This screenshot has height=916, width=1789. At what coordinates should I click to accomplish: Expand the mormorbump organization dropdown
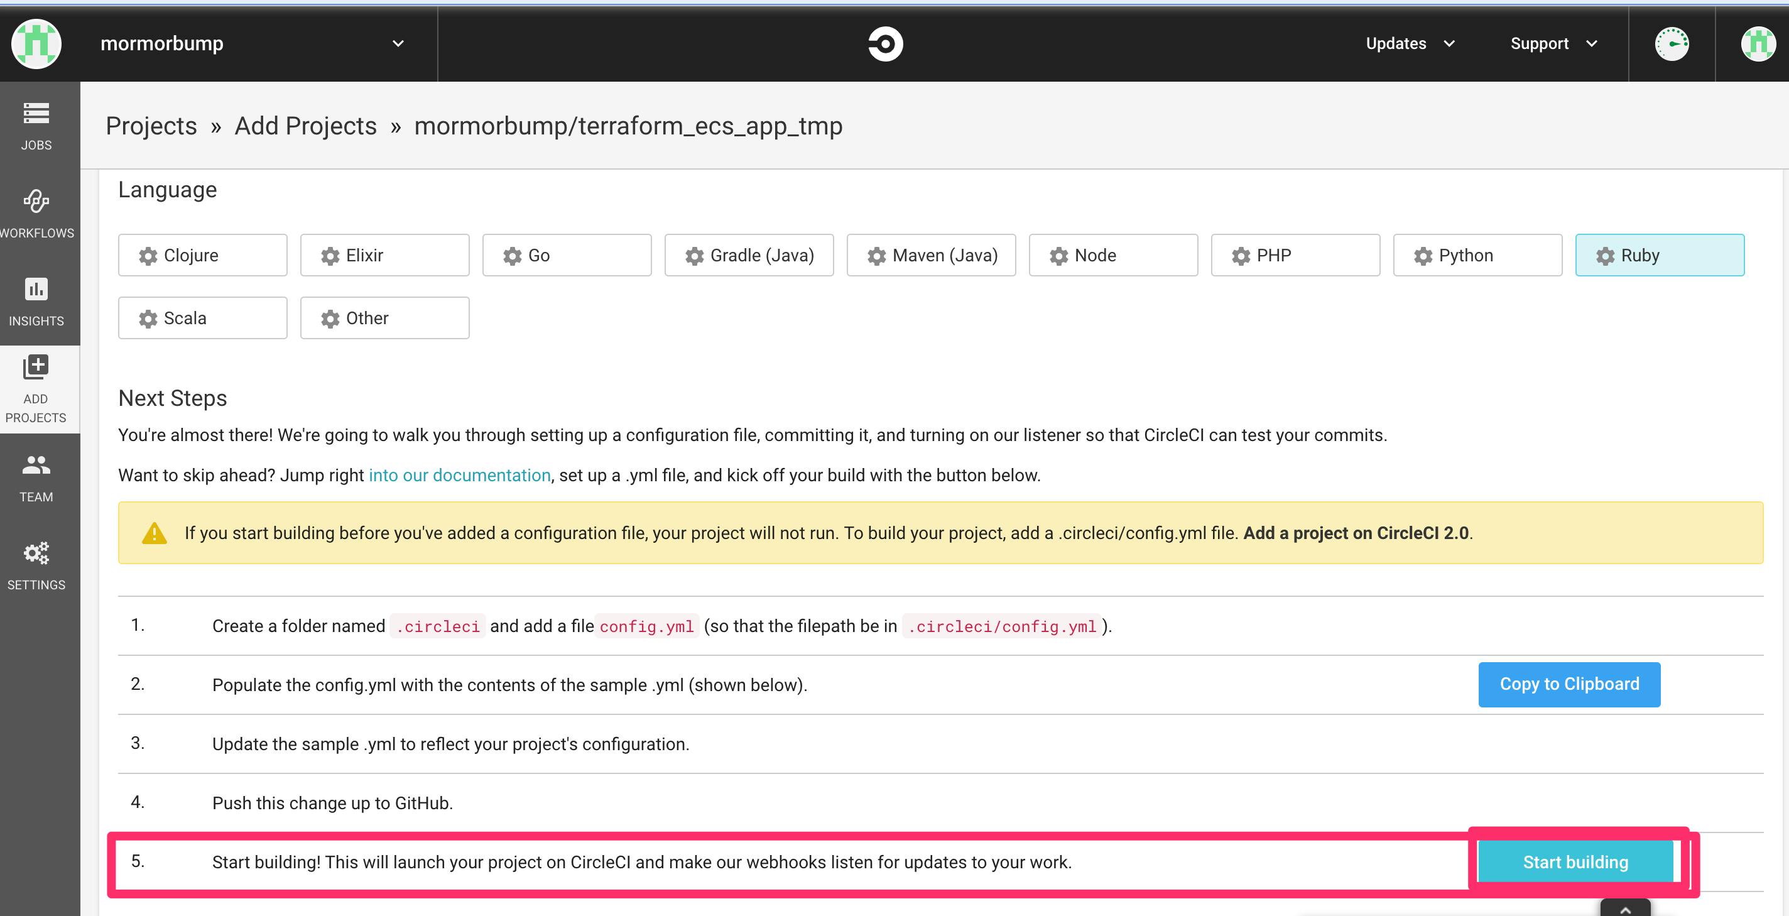tap(397, 44)
